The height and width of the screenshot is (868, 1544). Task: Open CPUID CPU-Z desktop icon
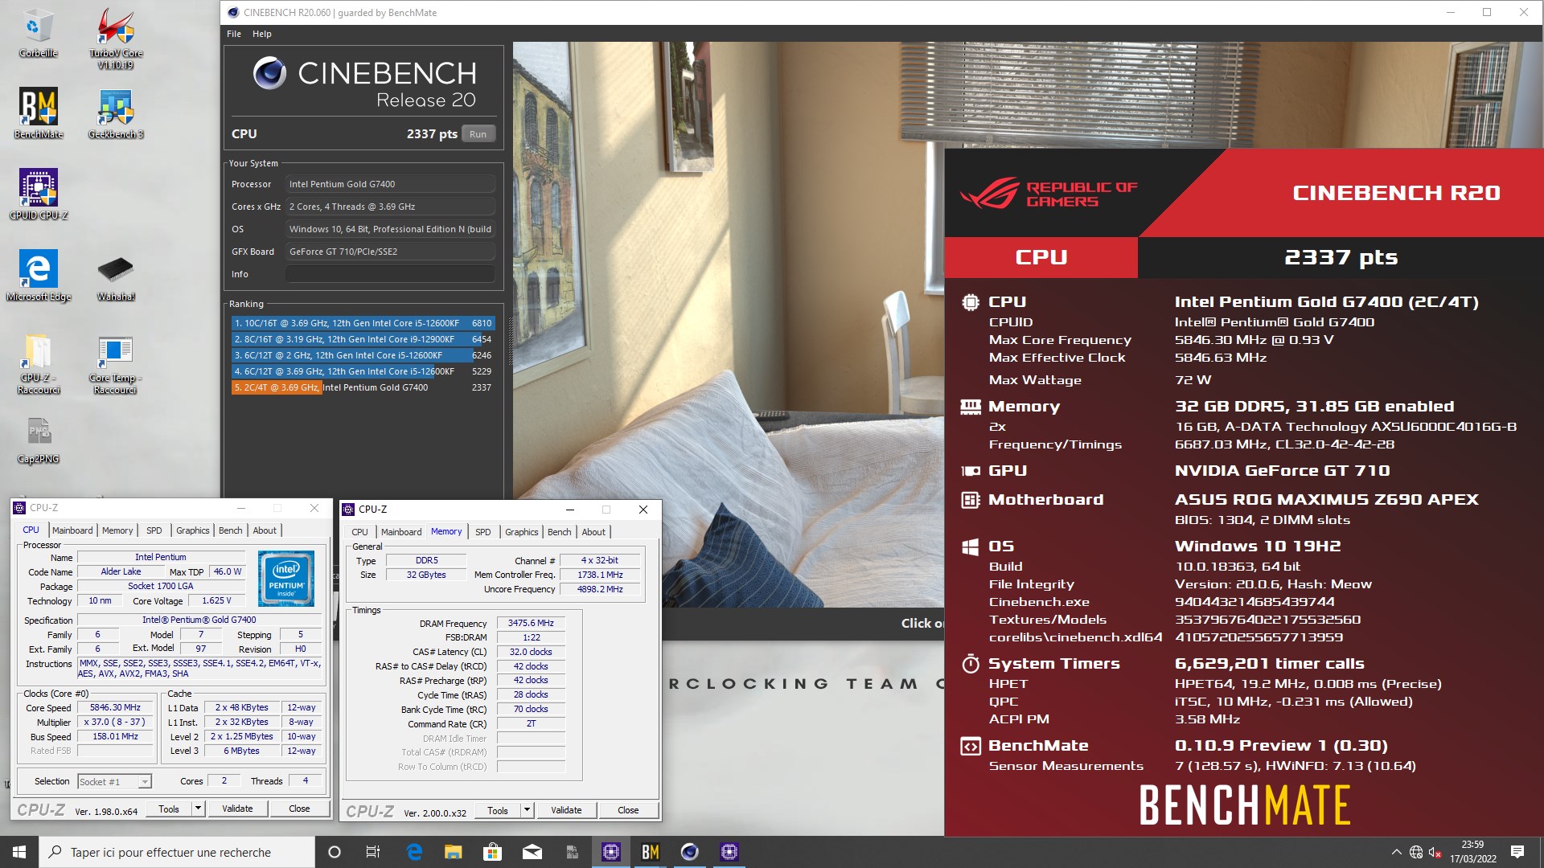(x=38, y=194)
